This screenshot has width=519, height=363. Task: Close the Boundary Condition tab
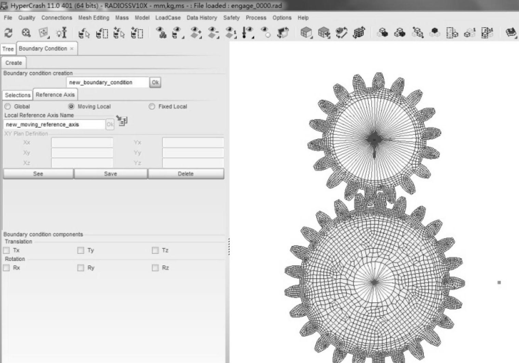click(72, 49)
